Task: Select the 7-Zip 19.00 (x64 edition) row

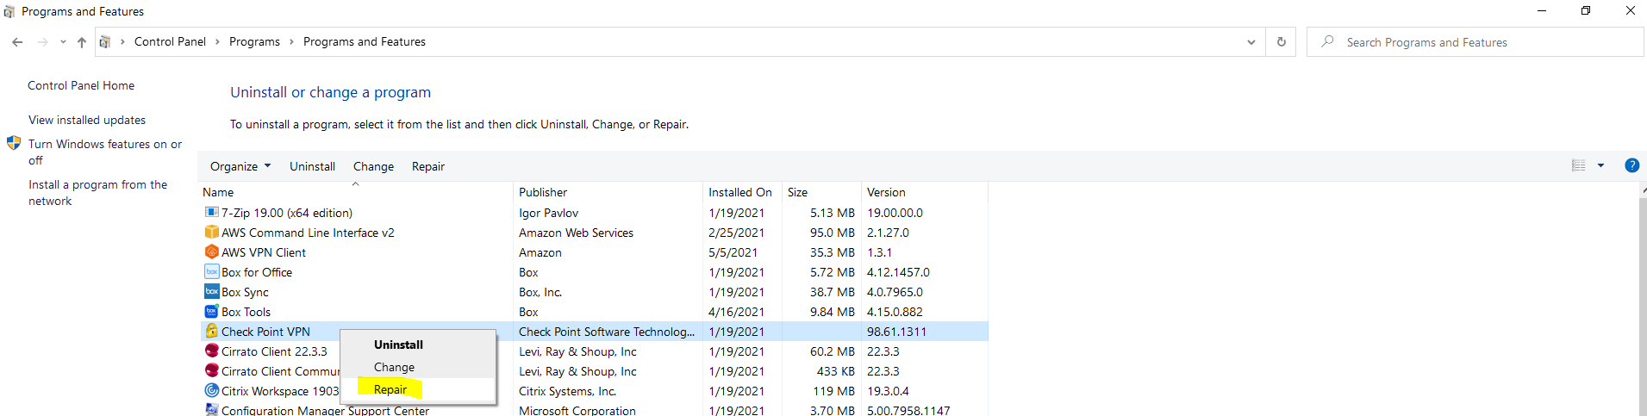Action: pyautogui.click(x=594, y=213)
